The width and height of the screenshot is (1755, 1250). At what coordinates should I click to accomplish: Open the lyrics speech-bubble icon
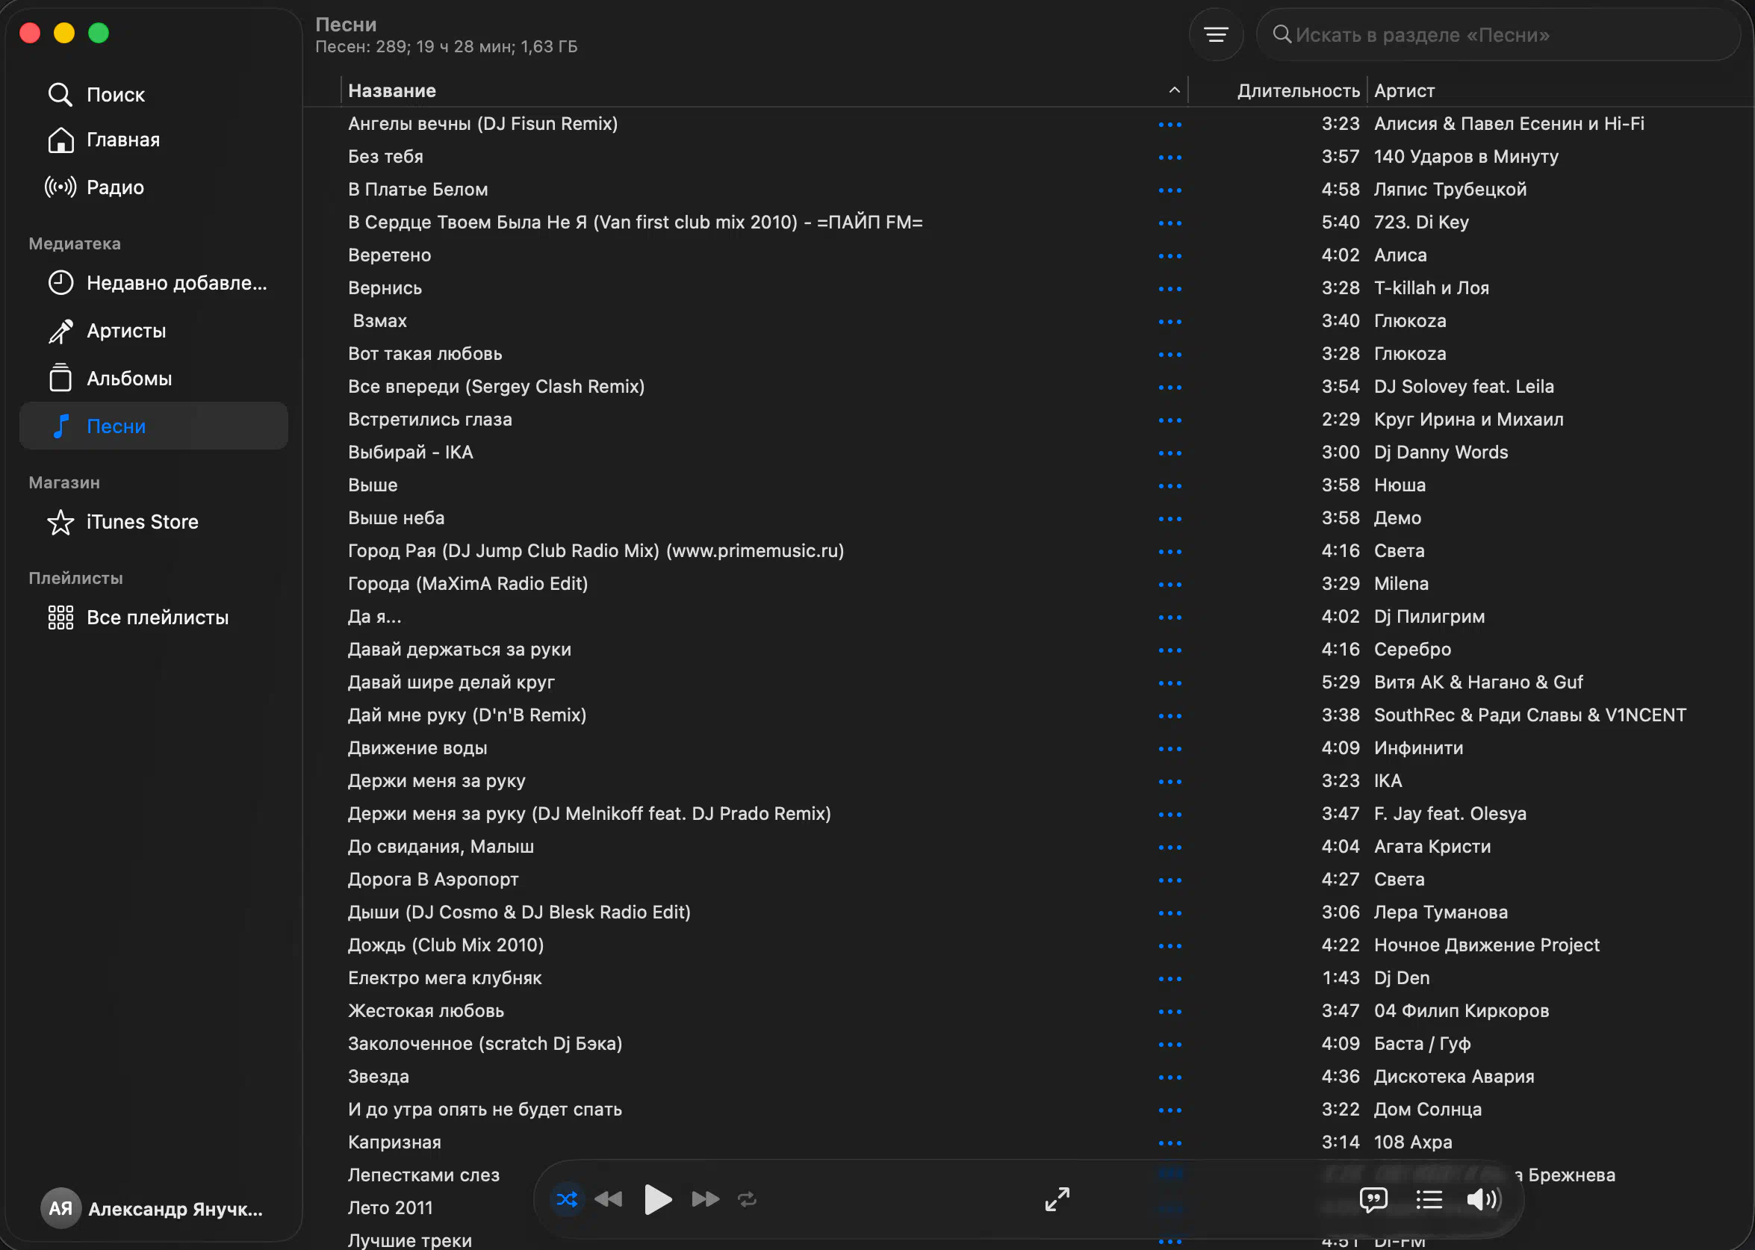[x=1373, y=1199]
